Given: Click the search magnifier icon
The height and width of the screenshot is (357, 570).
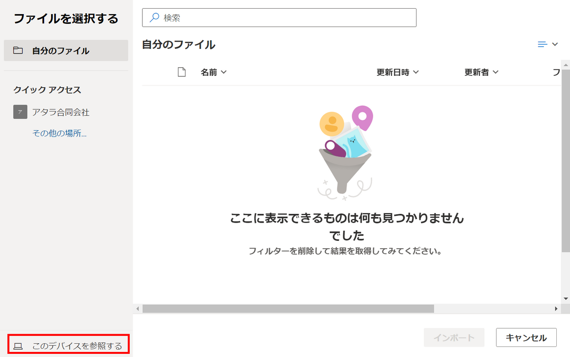Looking at the screenshot, I should click(x=155, y=17).
